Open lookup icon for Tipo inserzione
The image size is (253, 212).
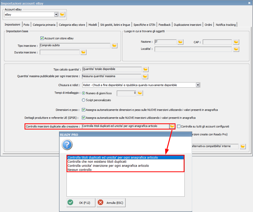114,45
